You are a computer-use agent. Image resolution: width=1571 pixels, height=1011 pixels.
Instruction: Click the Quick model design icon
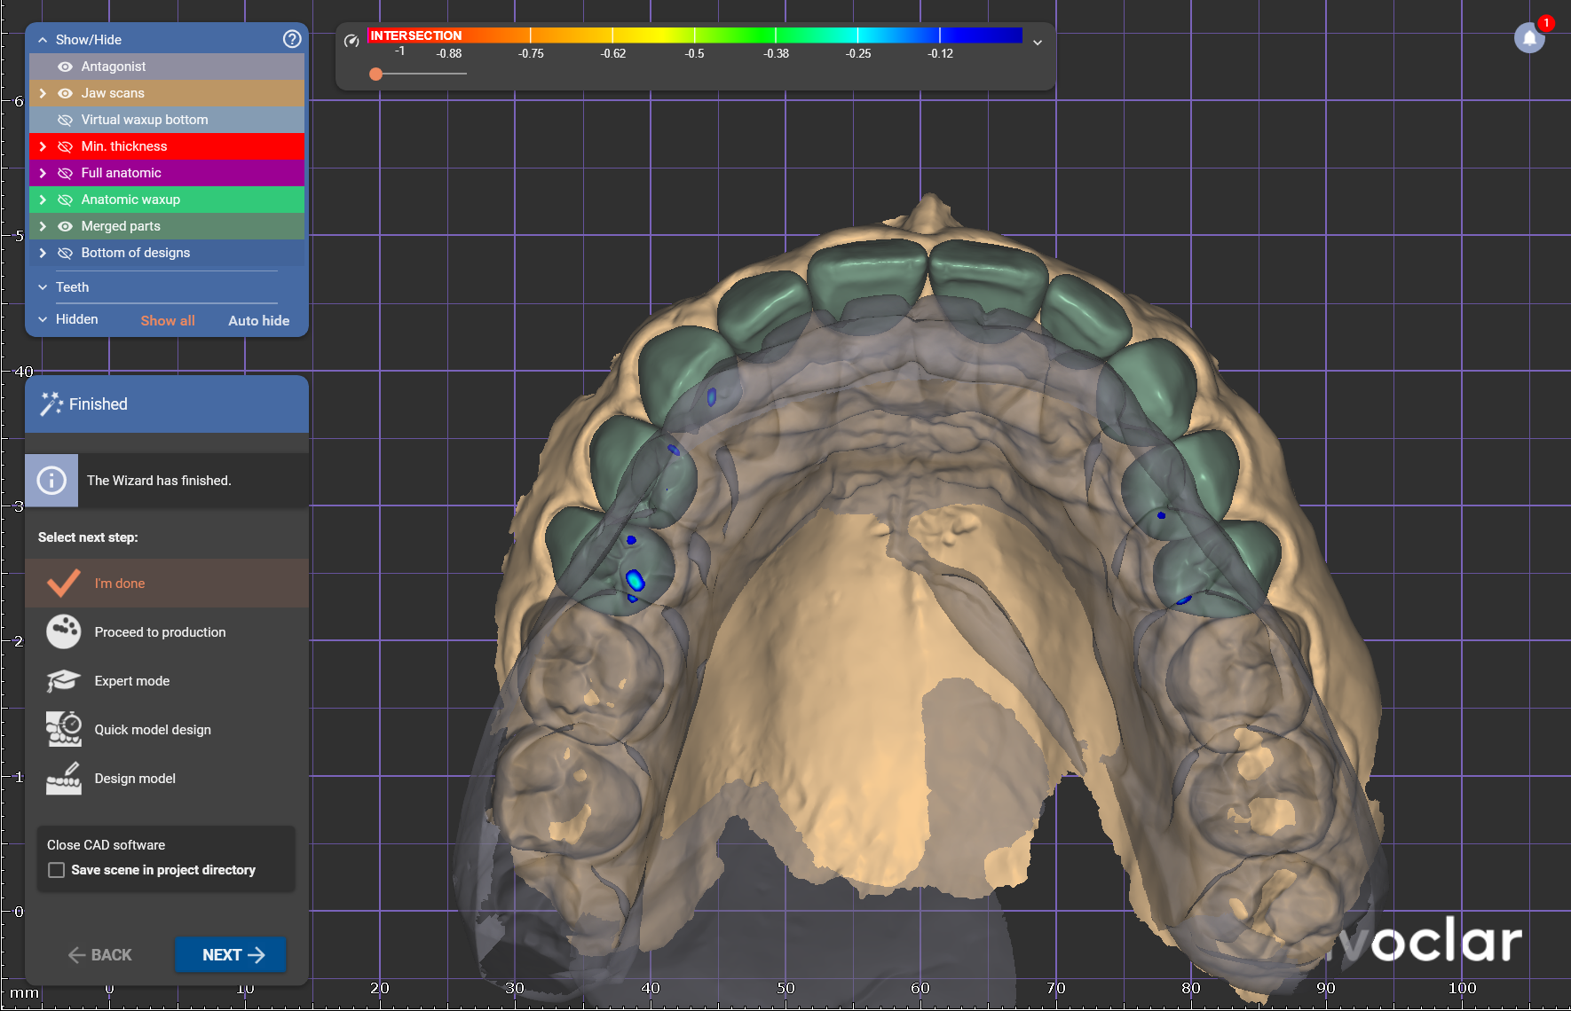63,729
